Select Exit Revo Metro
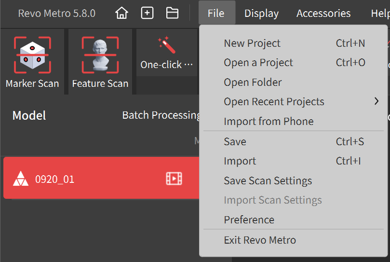 pos(260,240)
